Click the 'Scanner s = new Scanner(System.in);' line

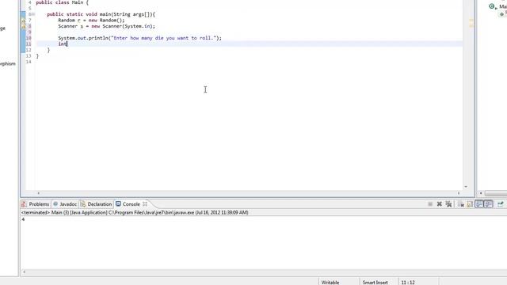(x=106, y=26)
